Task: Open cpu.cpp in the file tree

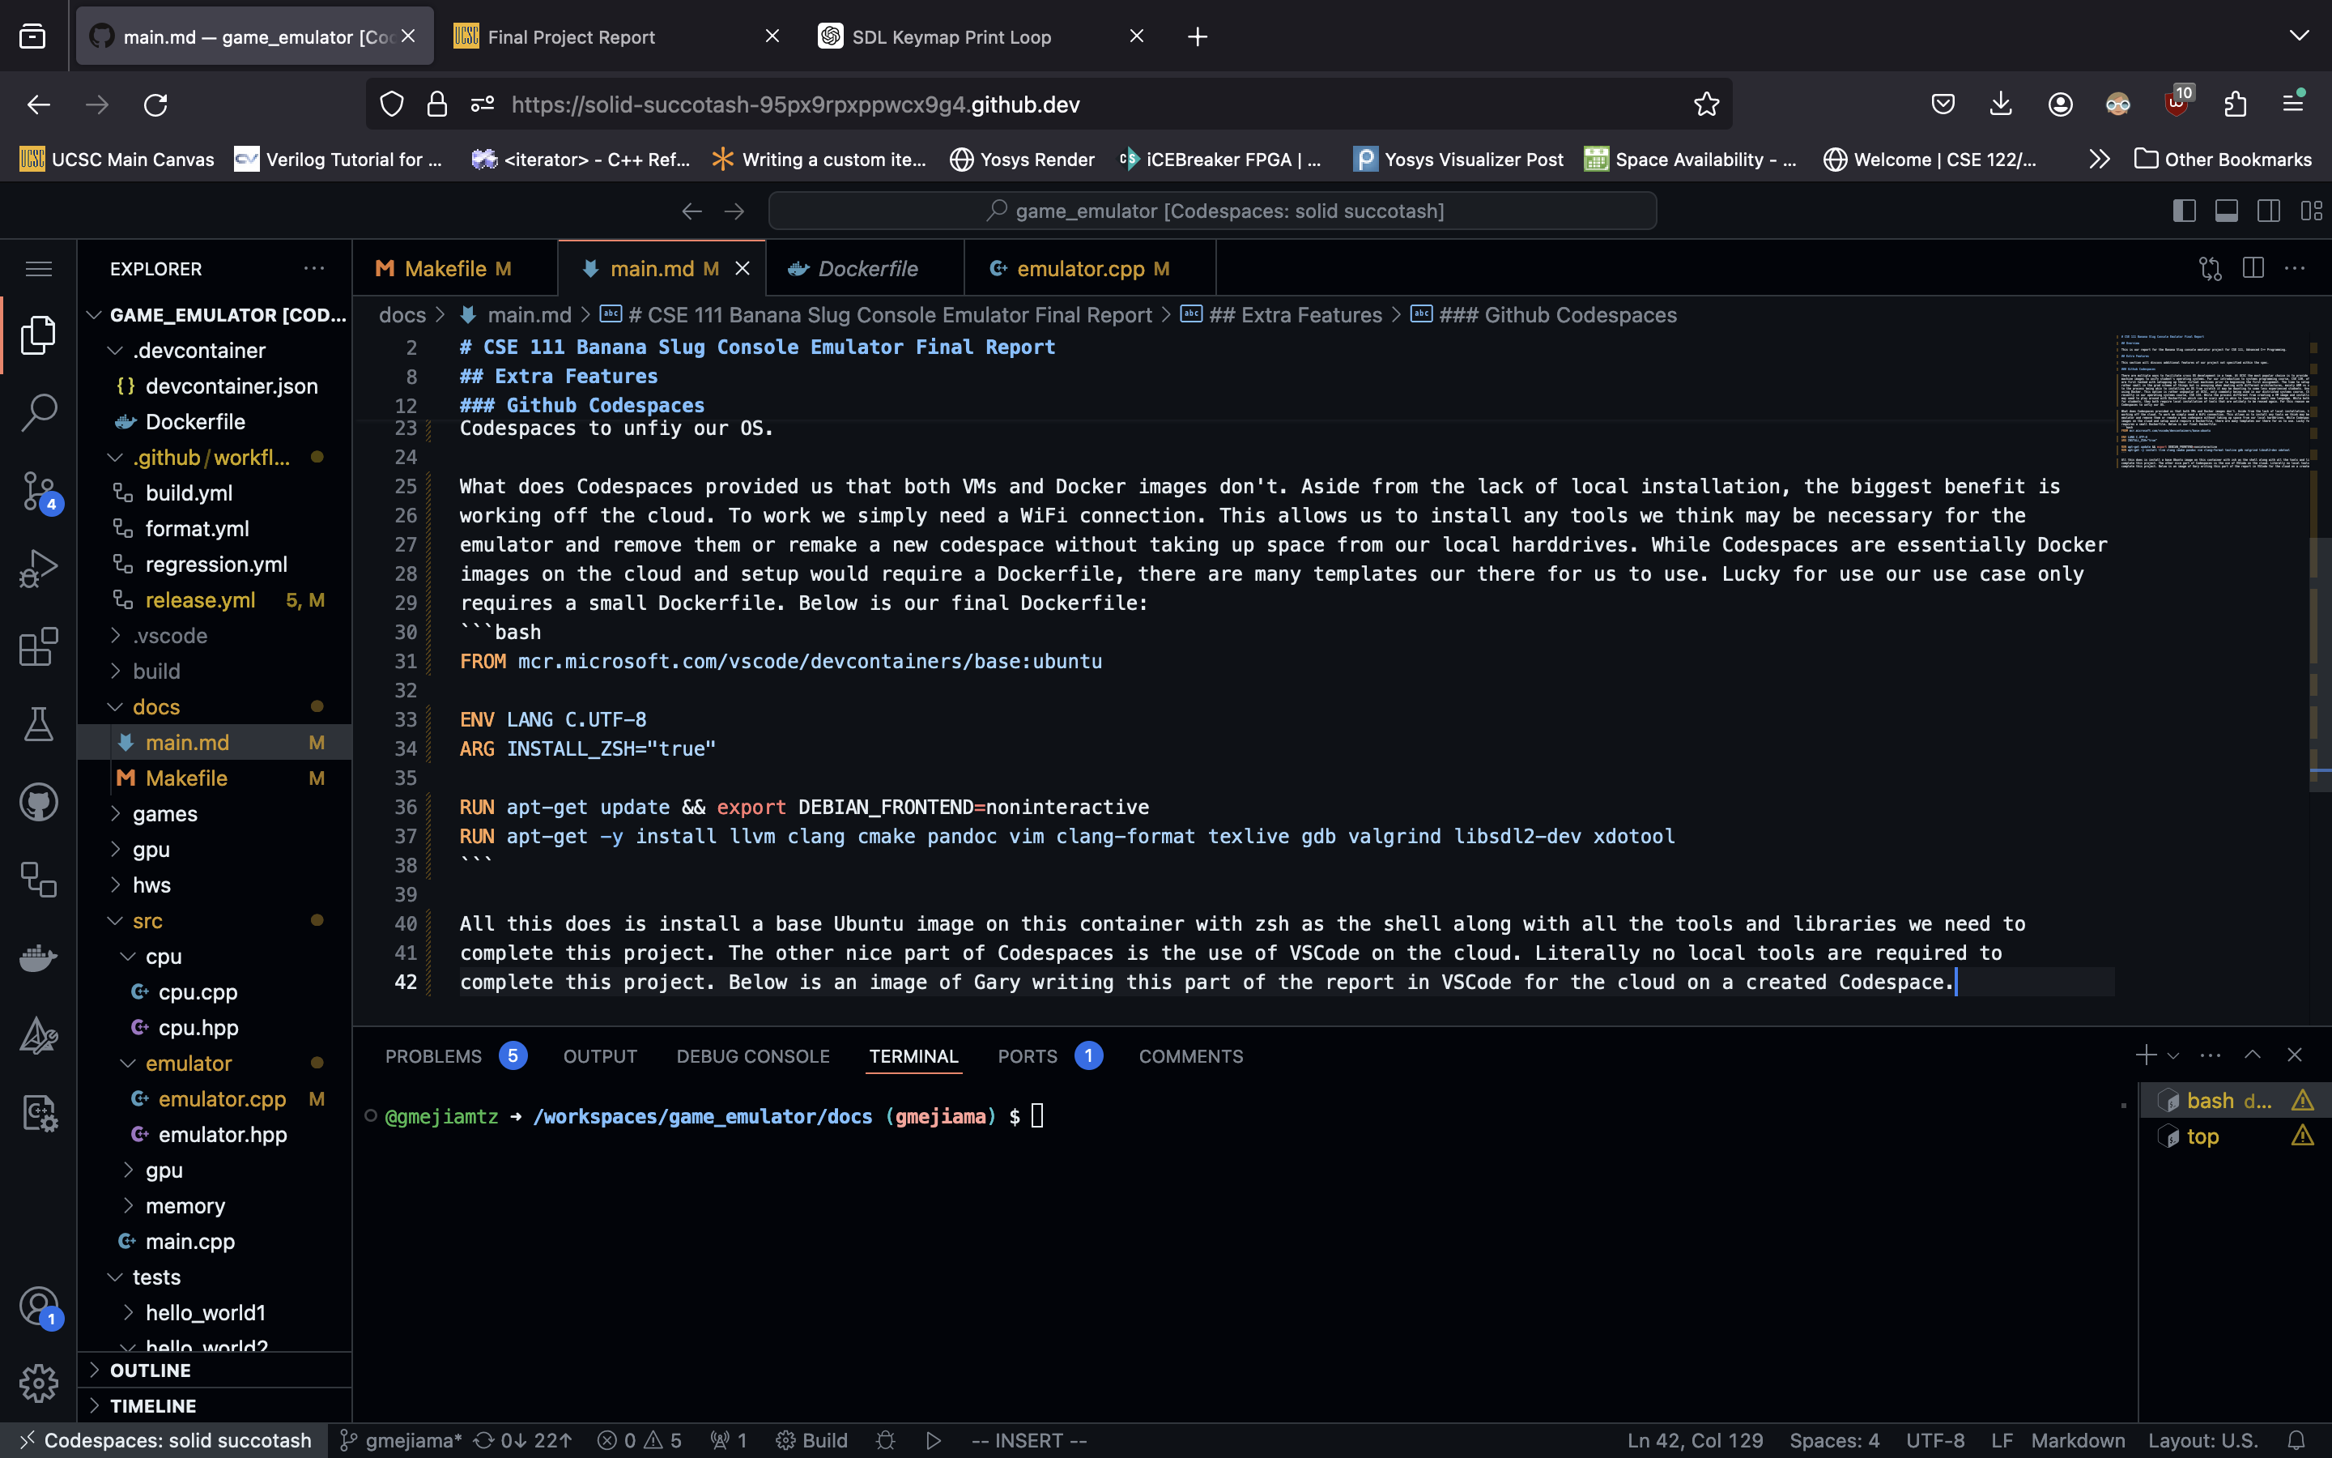Action: (197, 992)
